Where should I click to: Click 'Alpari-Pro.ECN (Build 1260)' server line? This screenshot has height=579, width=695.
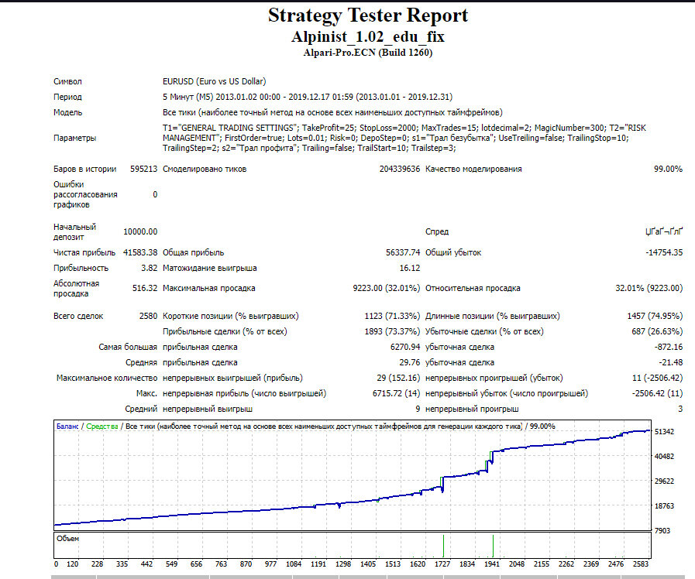[368, 53]
